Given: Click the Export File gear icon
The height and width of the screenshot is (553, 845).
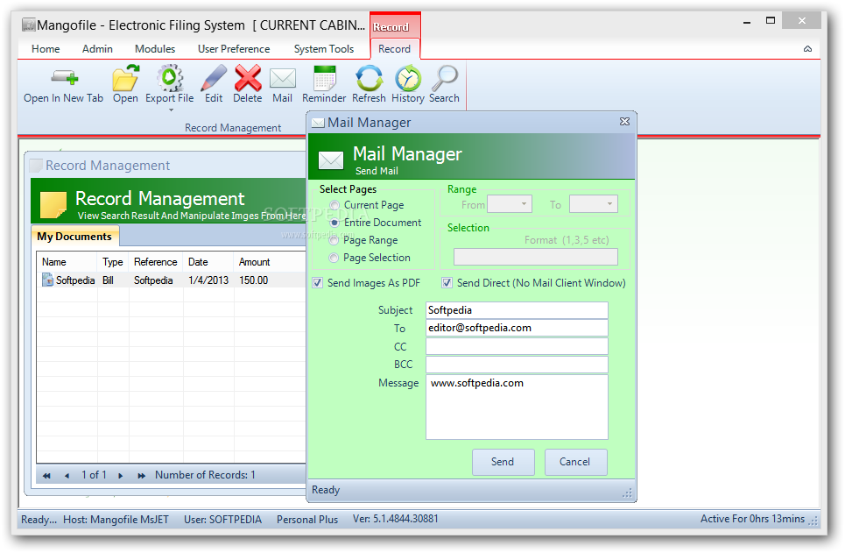Looking at the screenshot, I should tap(170, 78).
